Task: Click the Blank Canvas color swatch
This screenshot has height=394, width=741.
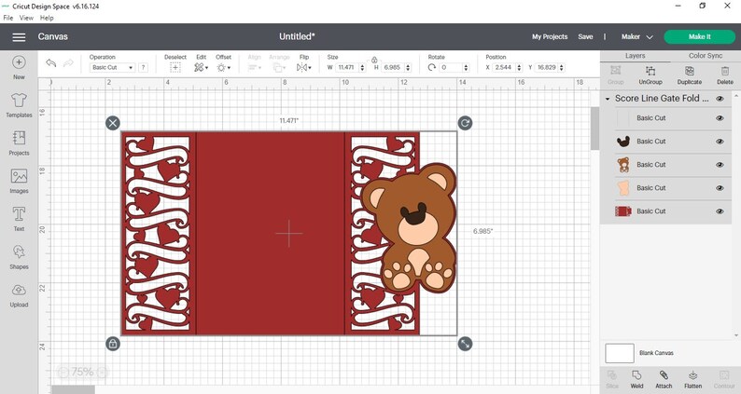Action: (x=620, y=353)
